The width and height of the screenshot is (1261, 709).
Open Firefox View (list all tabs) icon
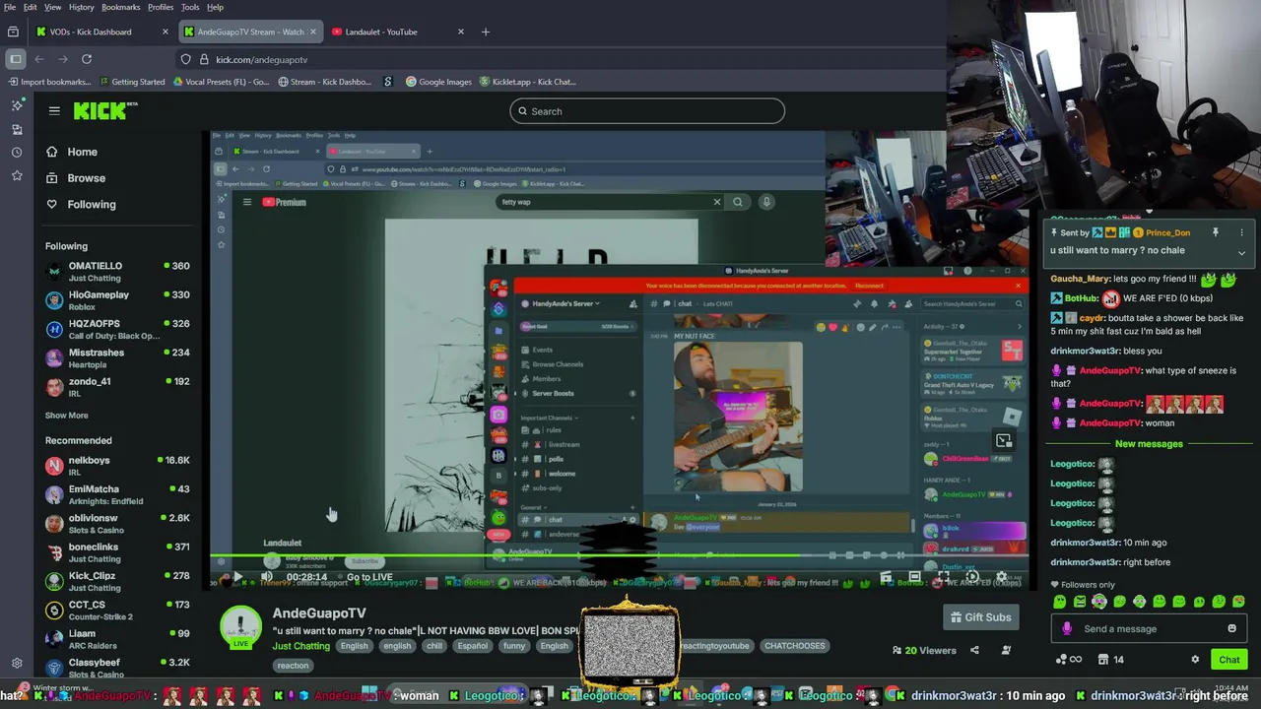(13, 32)
